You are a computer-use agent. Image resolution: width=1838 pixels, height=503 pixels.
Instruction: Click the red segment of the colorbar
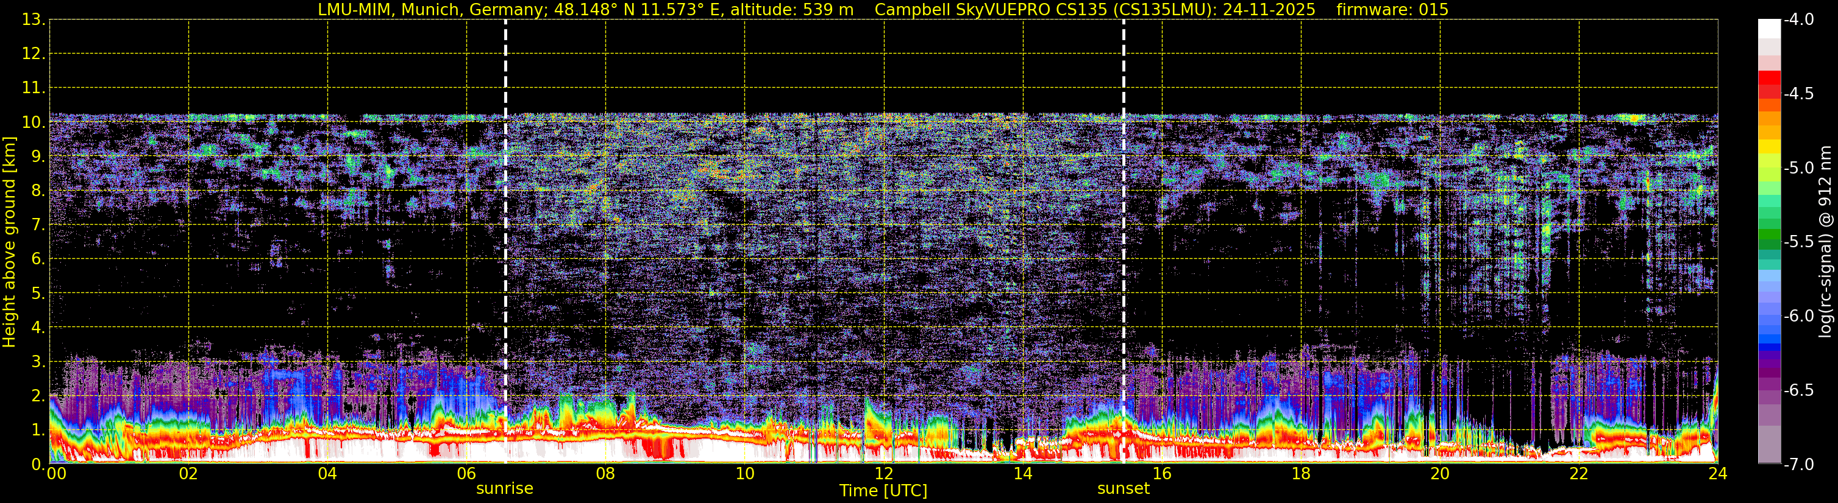(x=1770, y=78)
